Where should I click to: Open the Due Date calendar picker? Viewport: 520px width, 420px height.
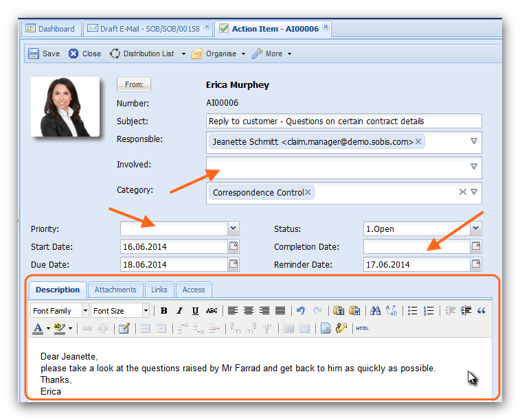pyautogui.click(x=234, y=264)
